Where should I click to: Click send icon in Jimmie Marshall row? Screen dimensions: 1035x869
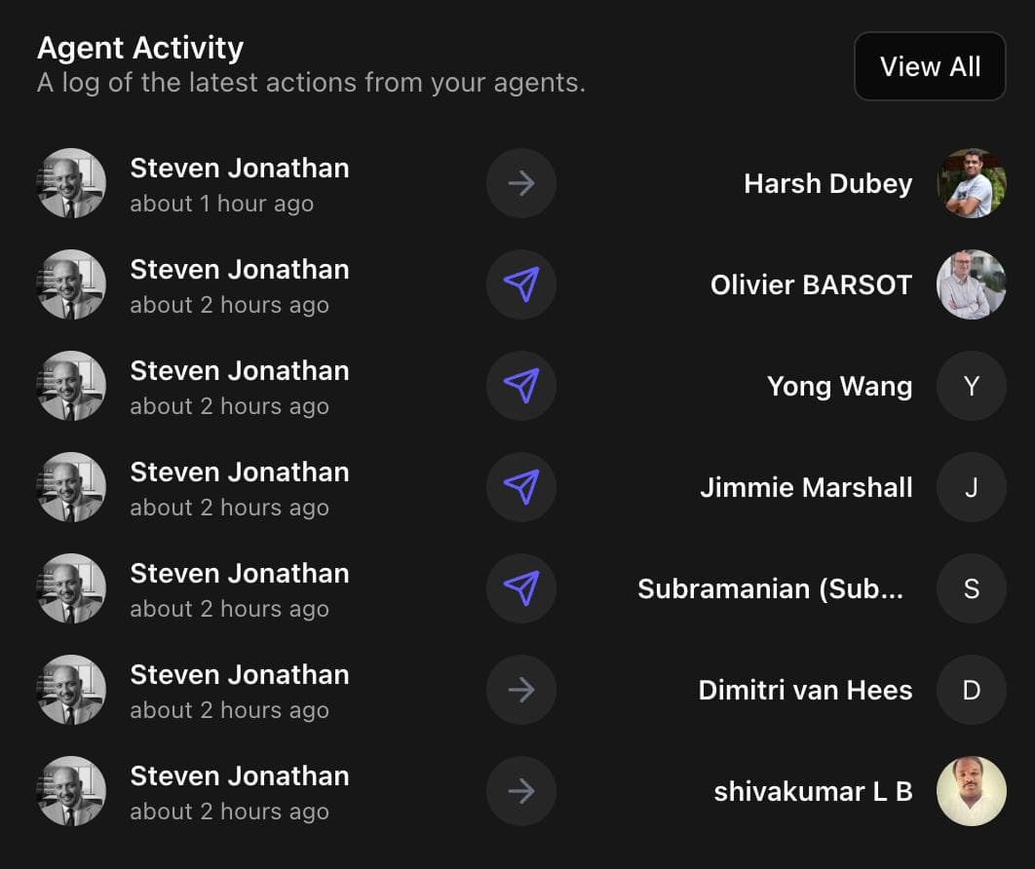521,487
